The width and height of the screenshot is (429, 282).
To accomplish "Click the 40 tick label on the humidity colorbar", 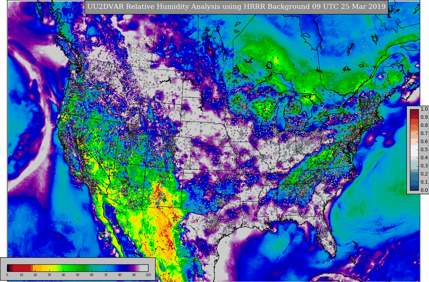I will 64,275.
